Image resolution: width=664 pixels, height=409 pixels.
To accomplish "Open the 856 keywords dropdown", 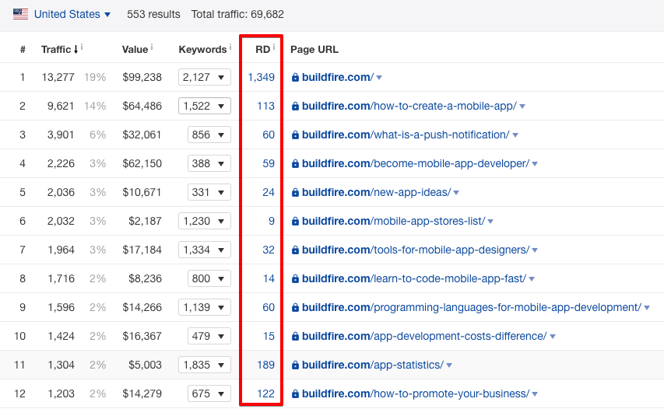I will (209, 135).
